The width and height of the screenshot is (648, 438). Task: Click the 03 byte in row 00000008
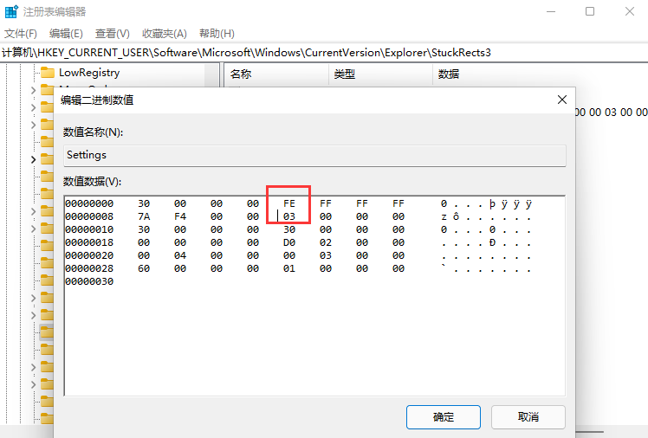coord(289,216)
